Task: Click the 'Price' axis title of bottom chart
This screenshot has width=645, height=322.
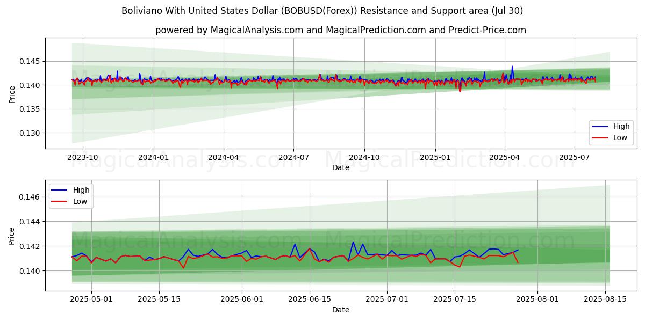Action: pyautogui.click(x=12, y=236)
